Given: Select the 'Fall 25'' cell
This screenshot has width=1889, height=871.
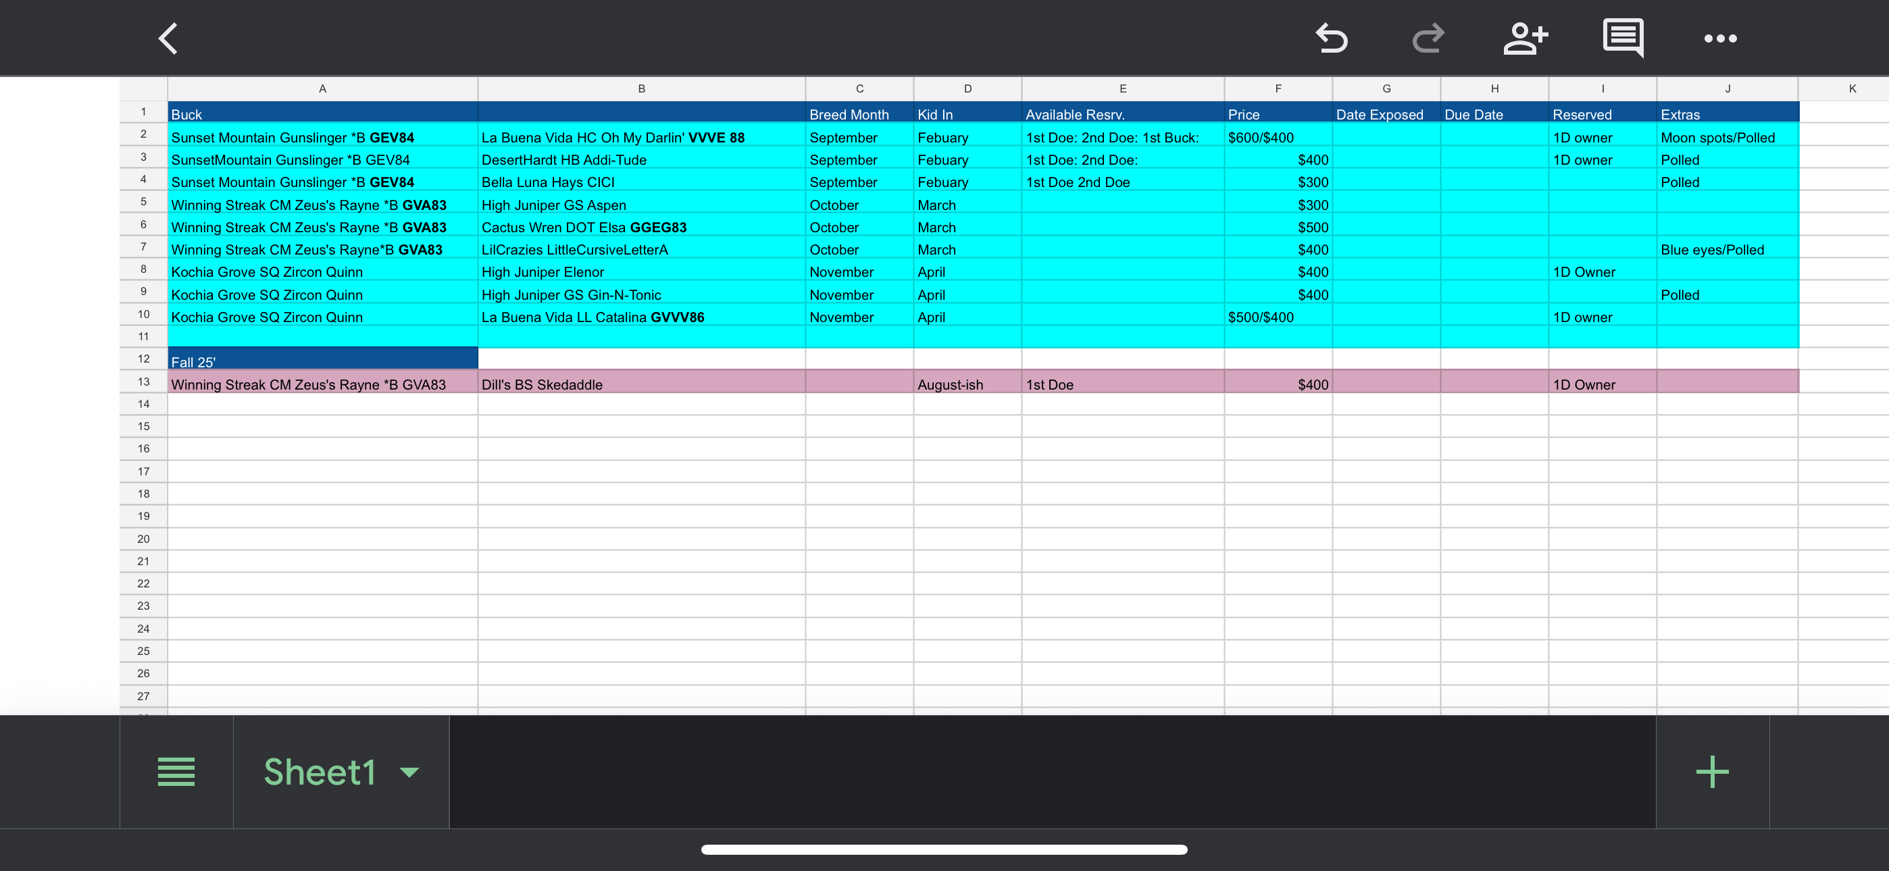Looking at the screenshot, I should click(323, 359).
